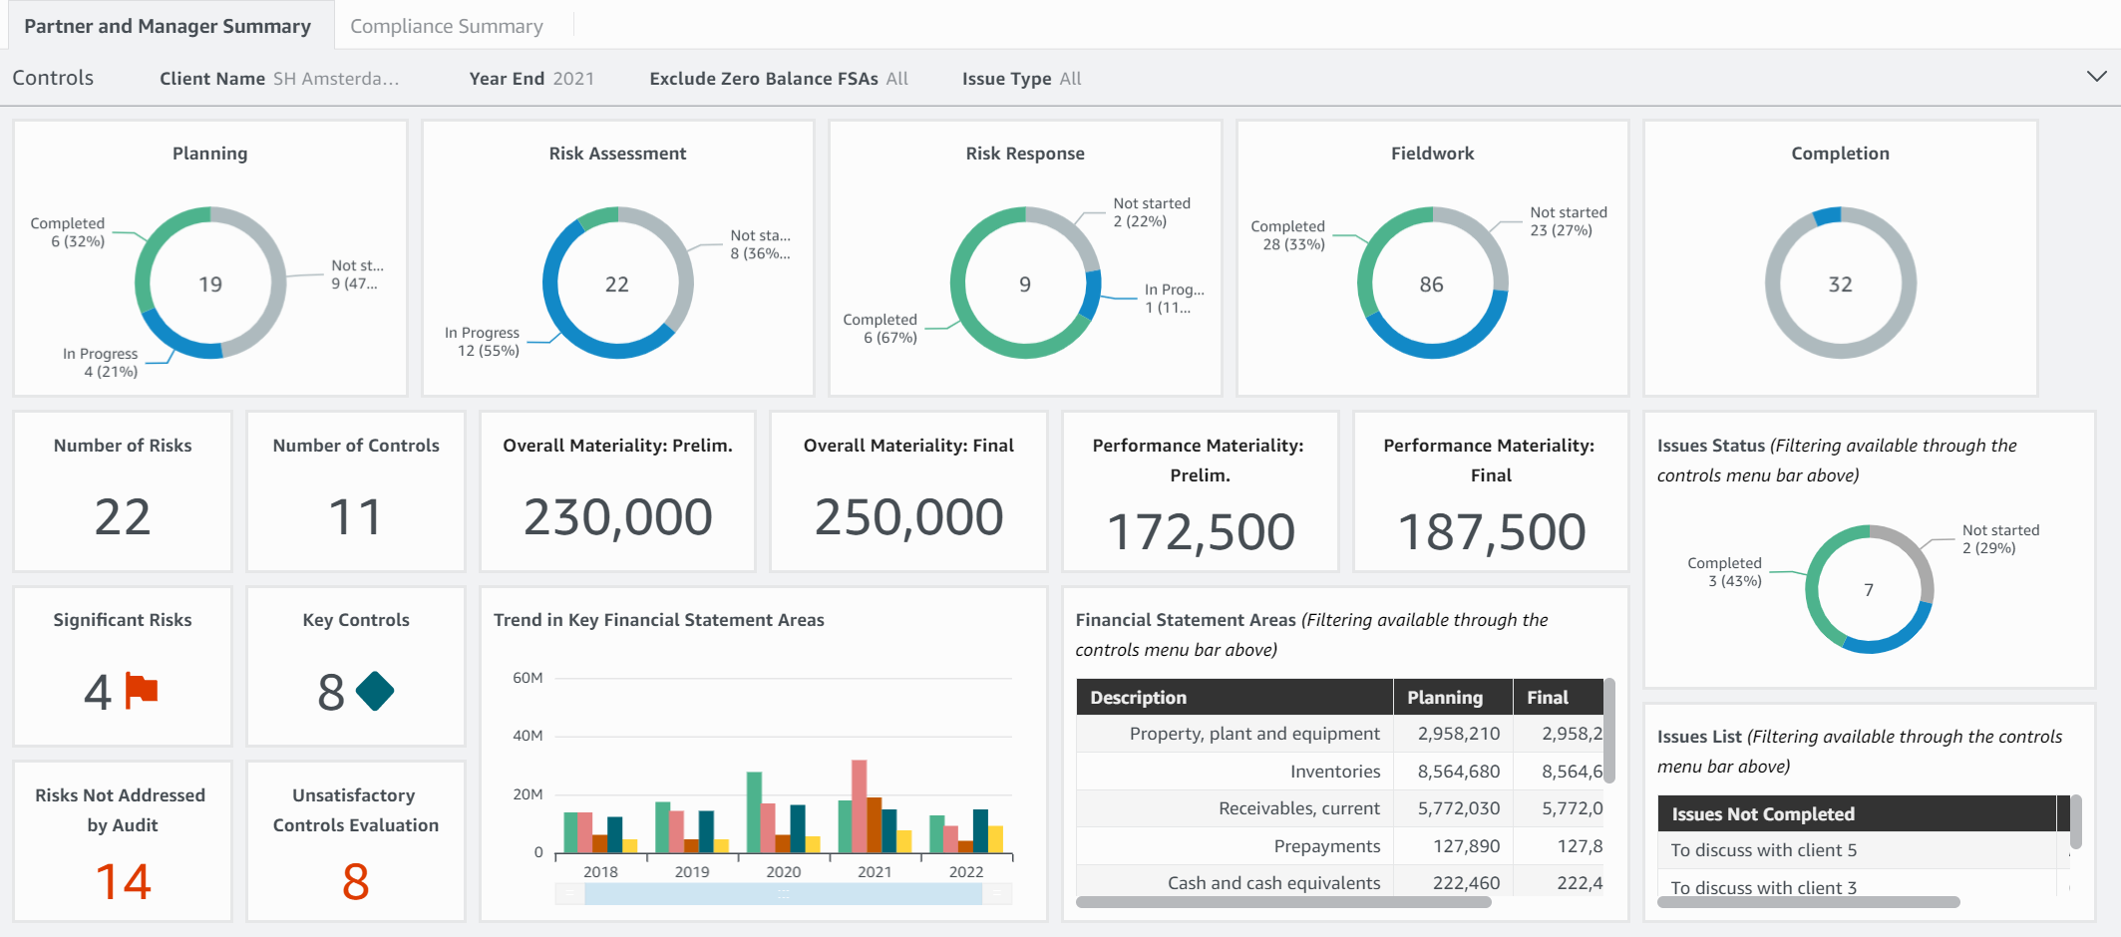Expand the Controls bar using the chevron
The width and height of the screenshot is (2121, 937).
pos(2096,77)
